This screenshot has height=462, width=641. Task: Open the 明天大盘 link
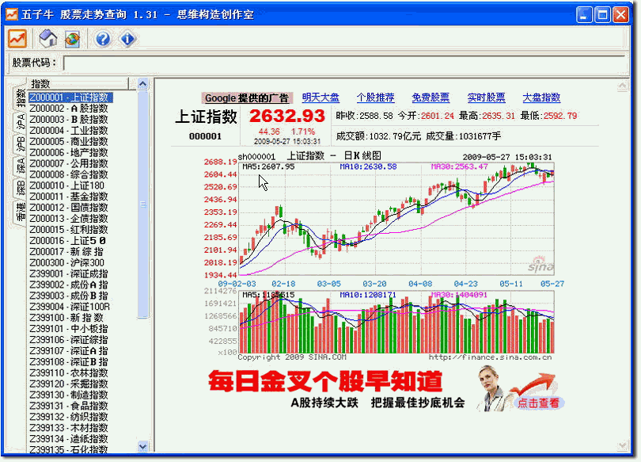point(320,97)
